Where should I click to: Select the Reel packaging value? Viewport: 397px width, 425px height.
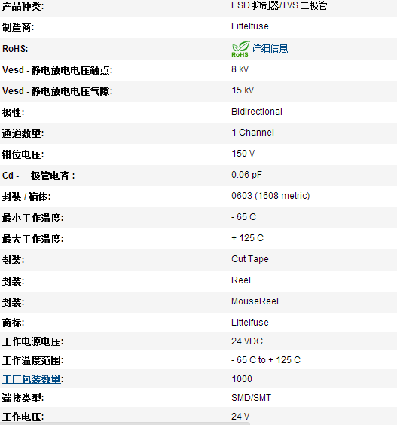[x=241, y=280]
